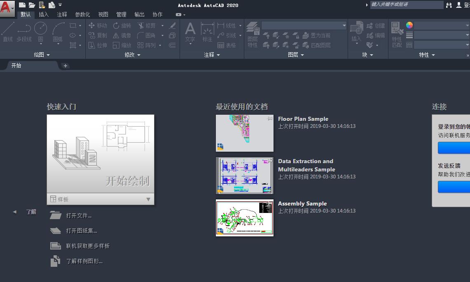This screenshot has width=470, height=282.
Task: Expand the Annotation (注释) panel
Action: [212, 55]
